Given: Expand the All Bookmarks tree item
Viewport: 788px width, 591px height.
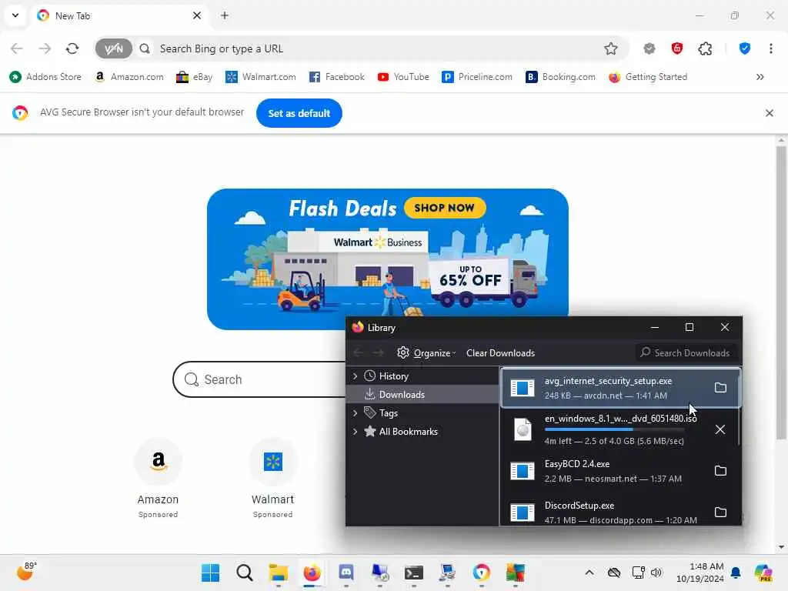Looking at the screenshot, I should (355, 432).
